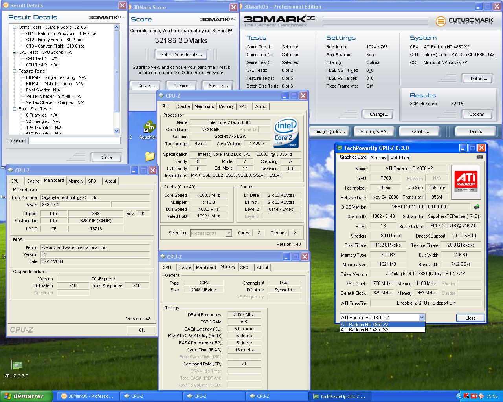
Task: Click Filtering & AA... button
Action: pyautogui.click(x=375, y=132)
